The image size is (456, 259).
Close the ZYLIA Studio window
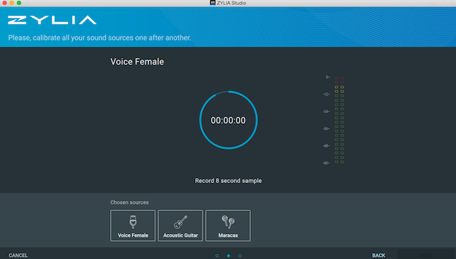tap(4, 3)
